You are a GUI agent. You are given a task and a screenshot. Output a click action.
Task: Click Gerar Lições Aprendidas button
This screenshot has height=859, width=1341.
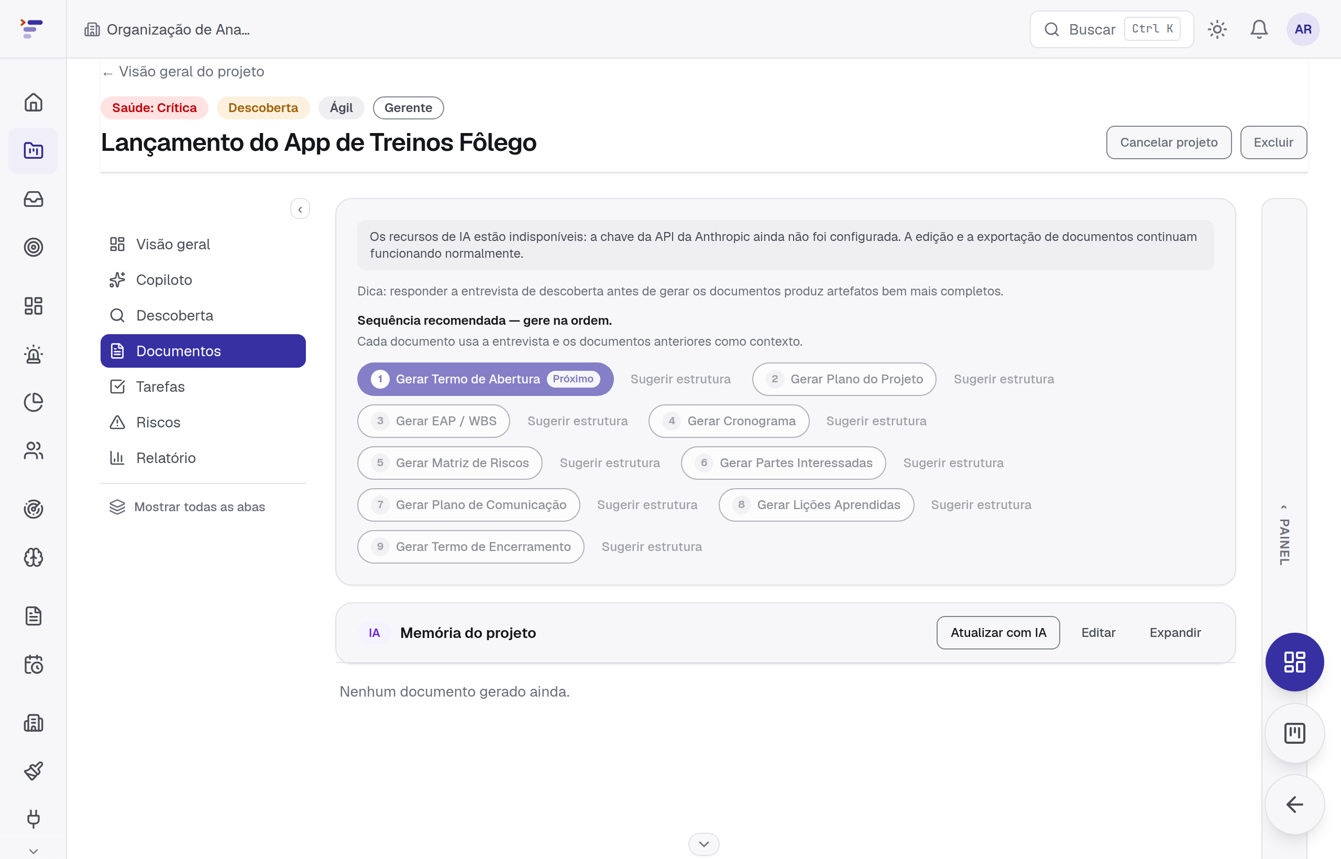pos(816,505)
